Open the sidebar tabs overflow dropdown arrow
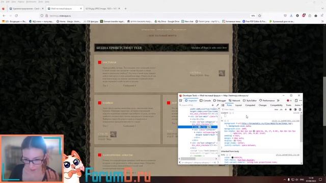Image resolution: width=326 pixels, height=183 pixels. (302, 105)
